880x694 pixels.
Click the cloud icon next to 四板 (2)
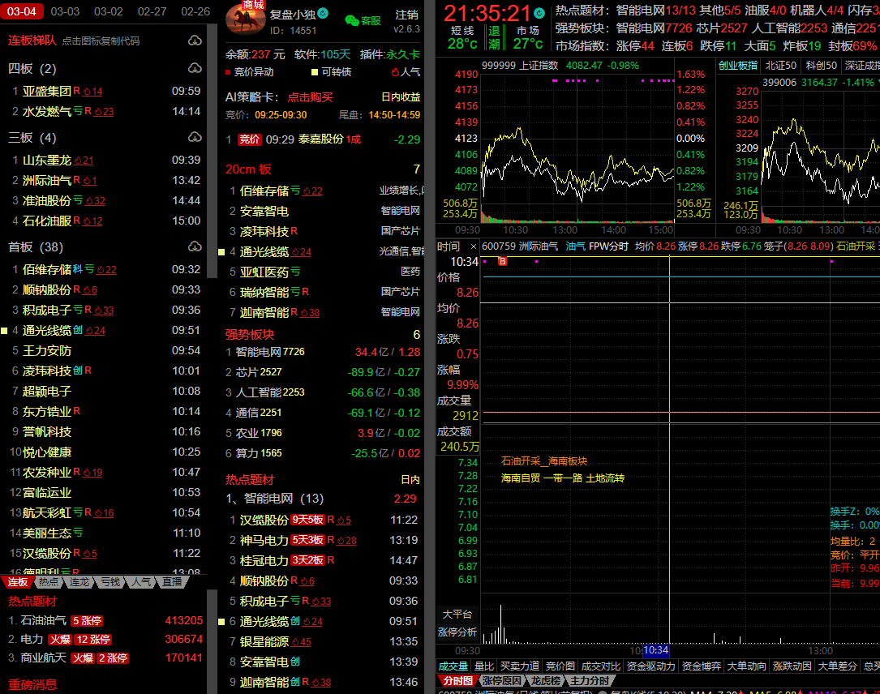pos(195,68)
